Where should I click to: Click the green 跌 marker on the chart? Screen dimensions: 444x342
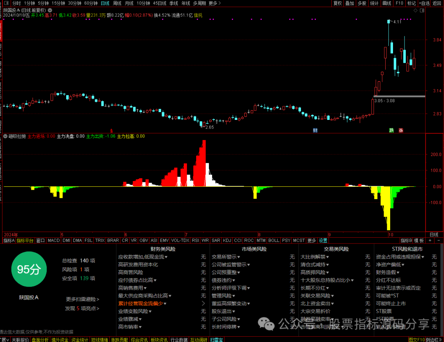tap(391, 131)
